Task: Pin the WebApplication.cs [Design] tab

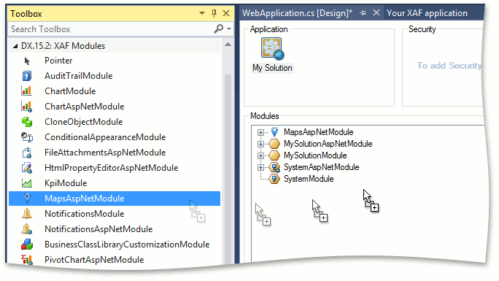Action: click(x=363, y=13)
